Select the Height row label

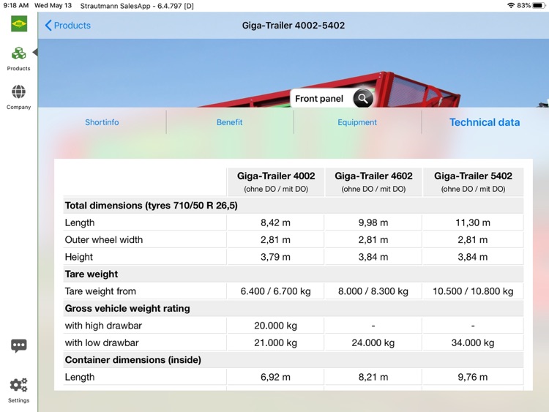[x=79, y=257]
